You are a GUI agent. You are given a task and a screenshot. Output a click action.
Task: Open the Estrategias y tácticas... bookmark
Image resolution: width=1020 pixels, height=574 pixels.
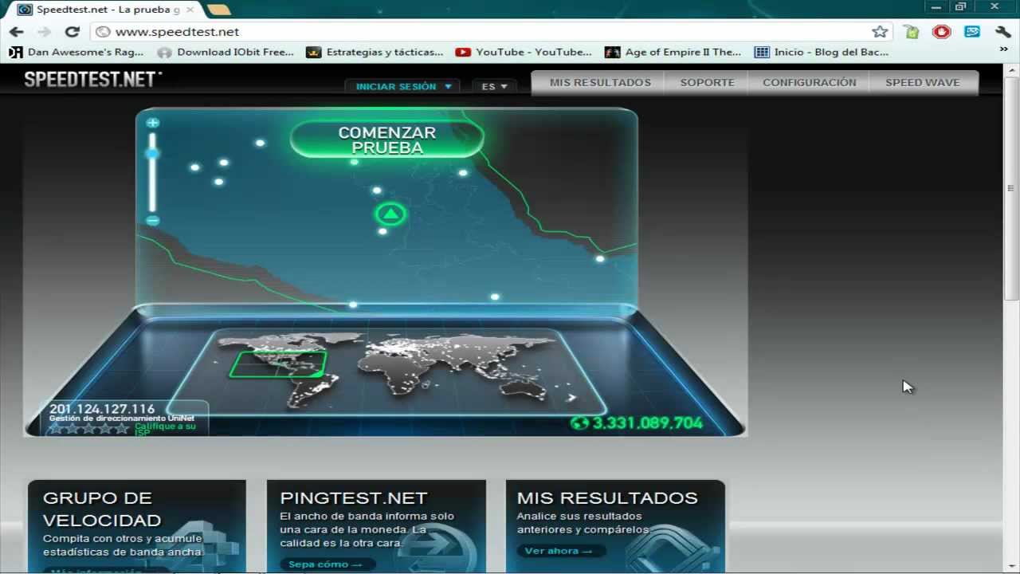(x=375, y=52)
